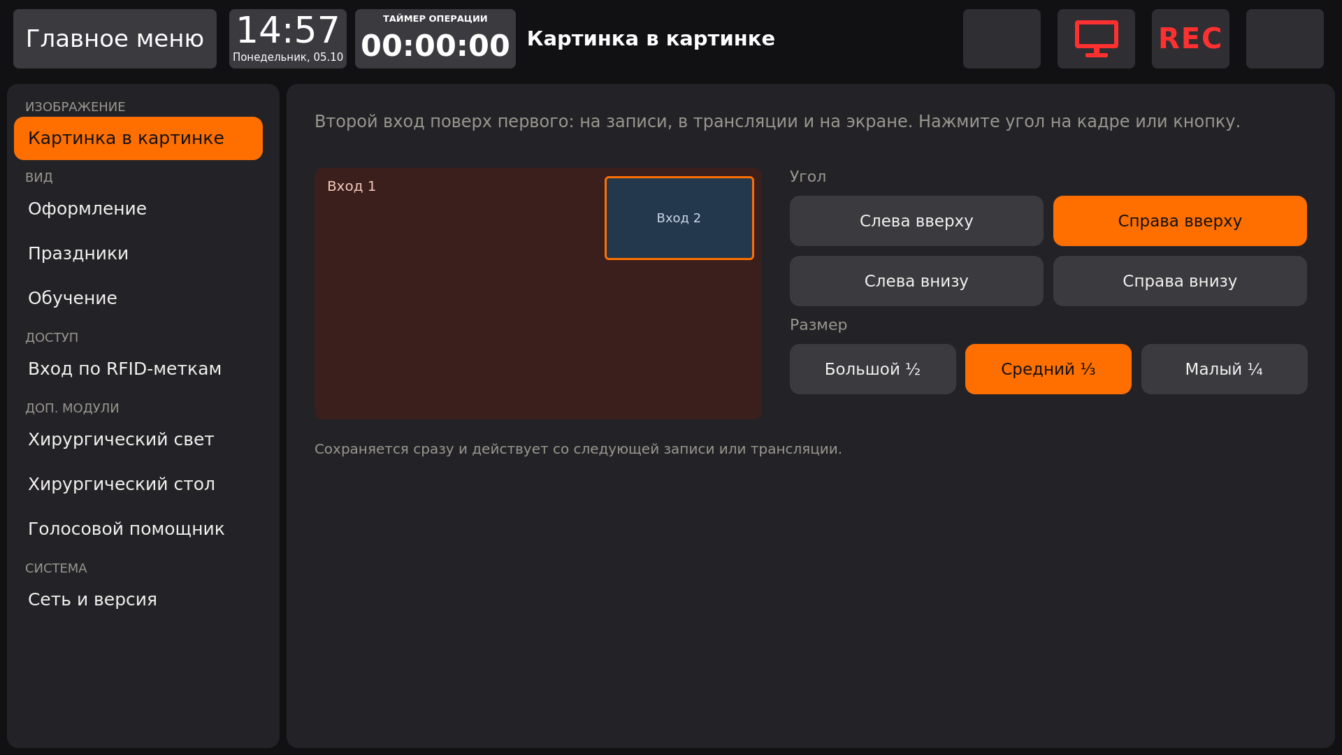Select the Слева вверху corner option
The image size is (1342, 755).
pos(916,221)
